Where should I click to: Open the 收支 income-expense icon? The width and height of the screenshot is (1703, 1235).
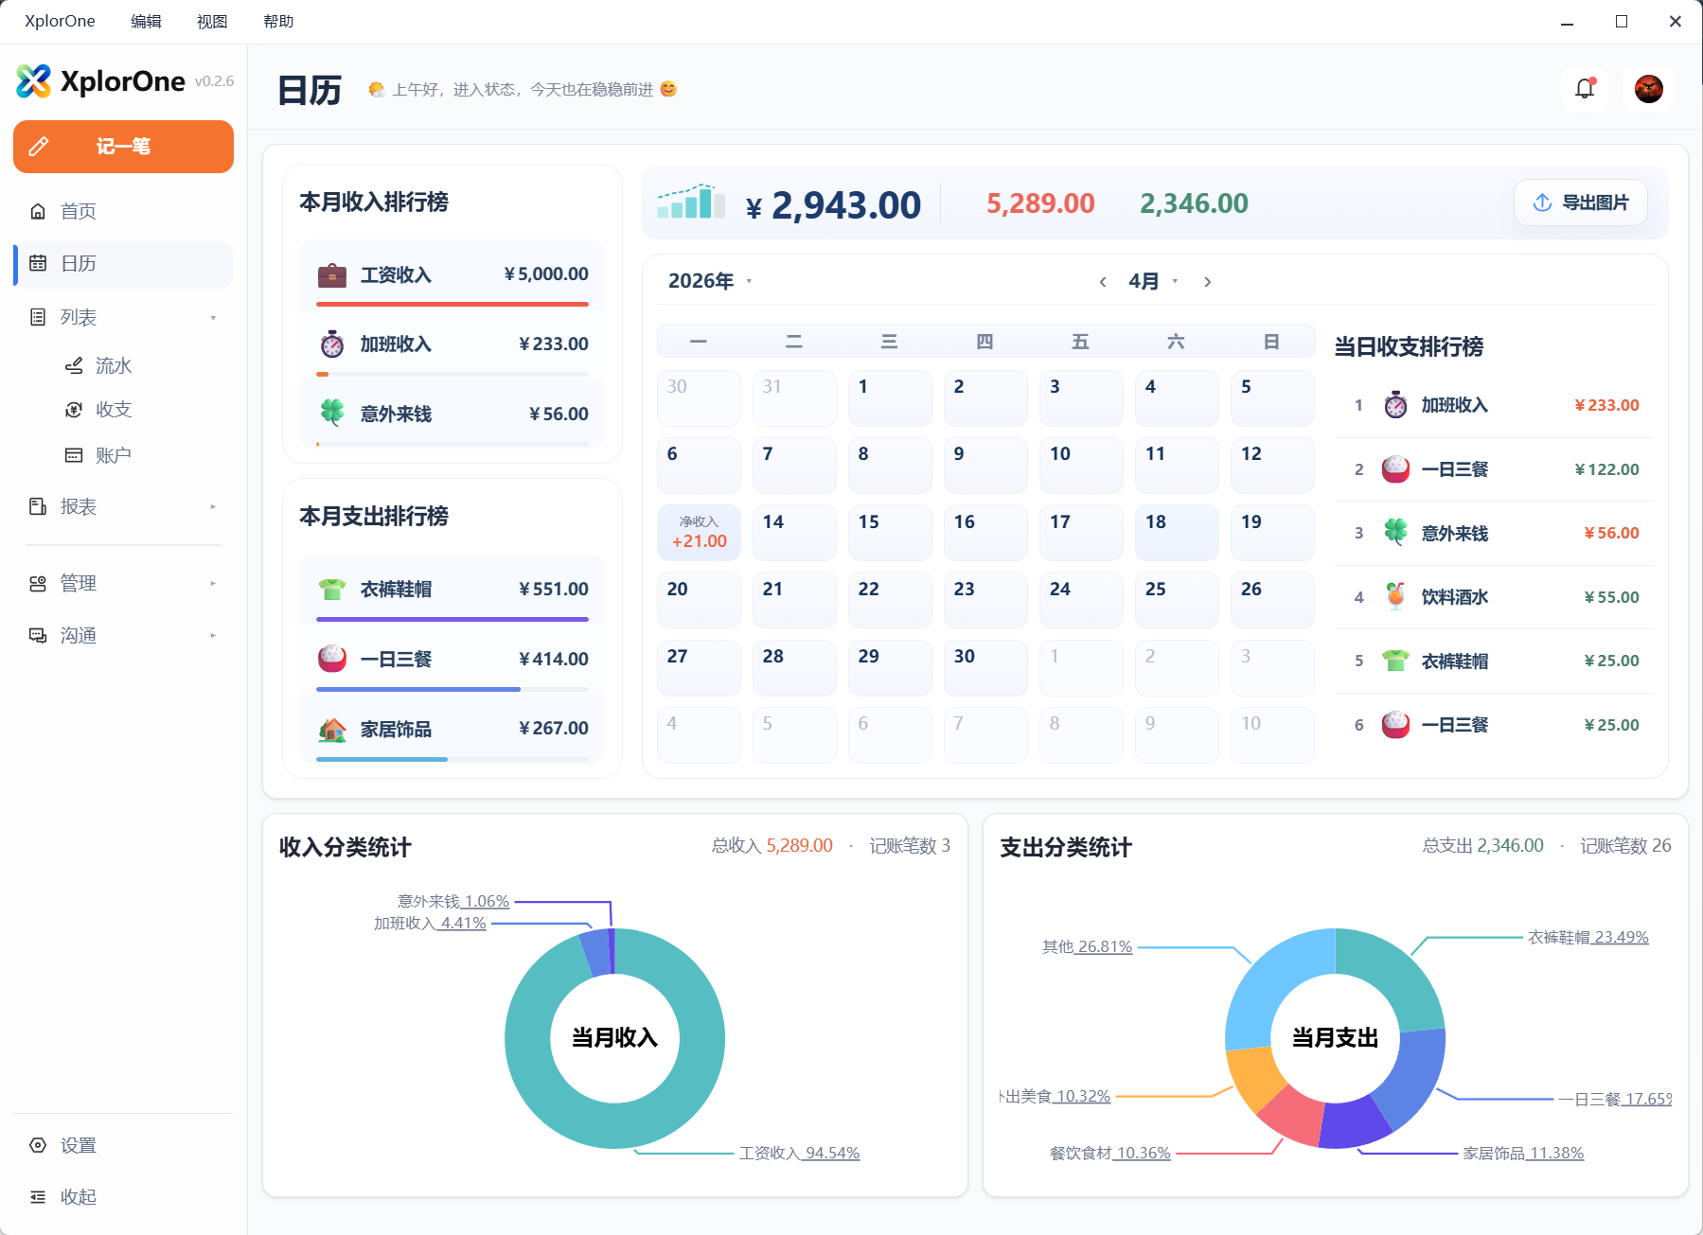click(x=75, y=410)
